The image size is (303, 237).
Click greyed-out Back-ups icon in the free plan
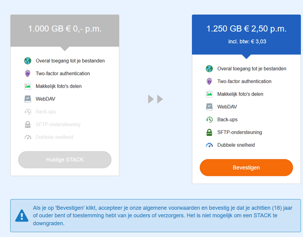click(28, 111)
